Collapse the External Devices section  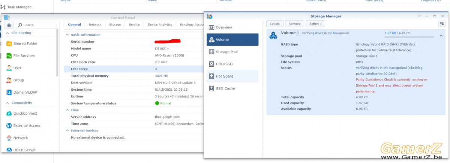[x=67, y=131]
